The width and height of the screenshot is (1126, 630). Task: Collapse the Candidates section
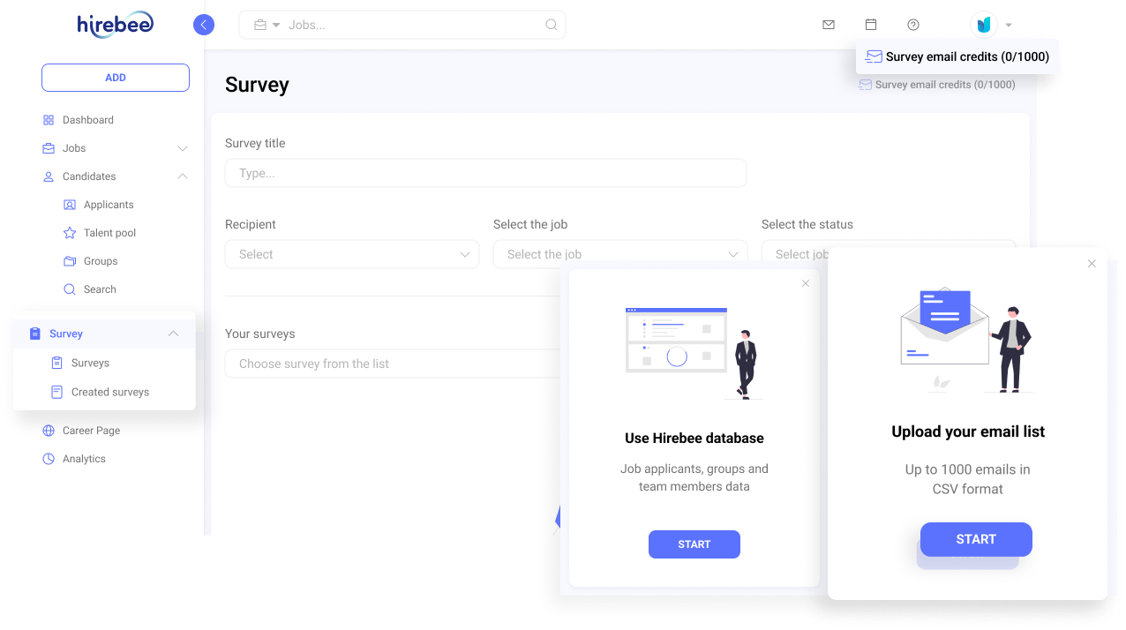[x=183, y=176]
